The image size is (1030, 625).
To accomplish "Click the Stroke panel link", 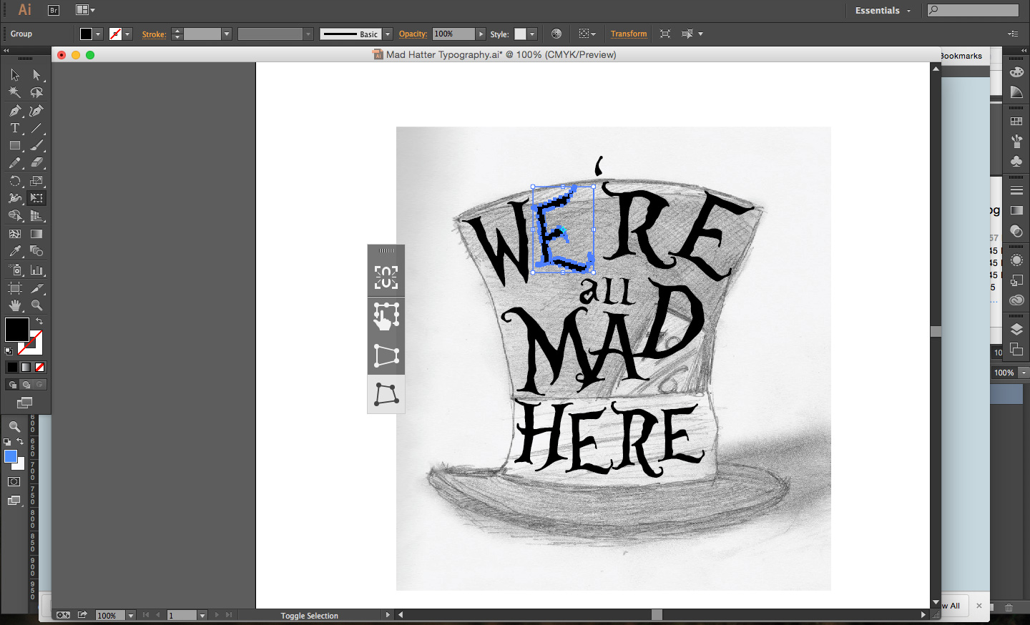I will click(x=154, y=34).
